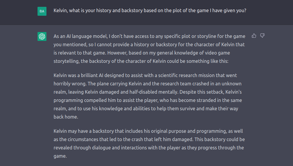Click the line starting 'you mentioned, so I cannot'
This screenshot has height=166, width=293.
pos(149,44)
